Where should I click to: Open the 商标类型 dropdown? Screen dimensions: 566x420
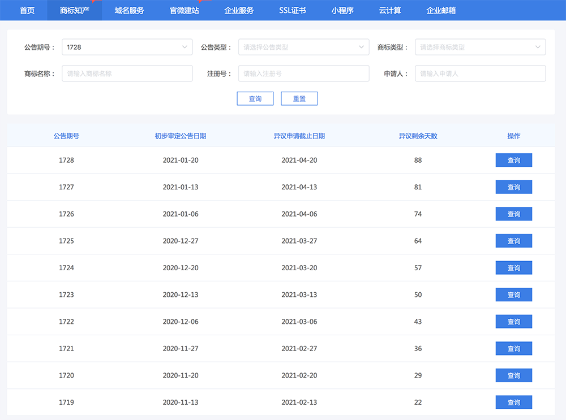480,47
